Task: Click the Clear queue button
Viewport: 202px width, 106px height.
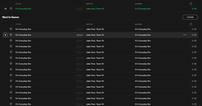Action: coord(190,17)
